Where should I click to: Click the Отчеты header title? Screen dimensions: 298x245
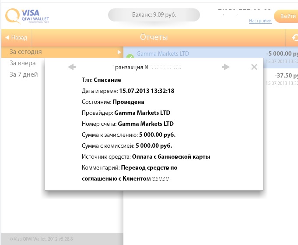coord(154,38)
